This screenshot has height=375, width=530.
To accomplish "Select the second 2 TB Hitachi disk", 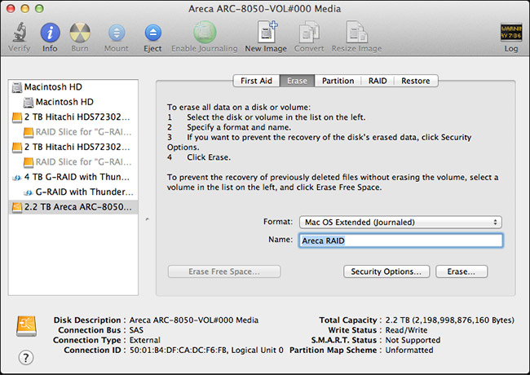I will coord(73,147).
